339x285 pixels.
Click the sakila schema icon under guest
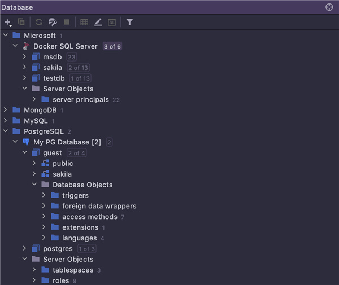[x=45, y=174]
